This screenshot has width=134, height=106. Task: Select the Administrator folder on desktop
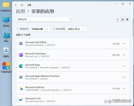click(6, 6)
